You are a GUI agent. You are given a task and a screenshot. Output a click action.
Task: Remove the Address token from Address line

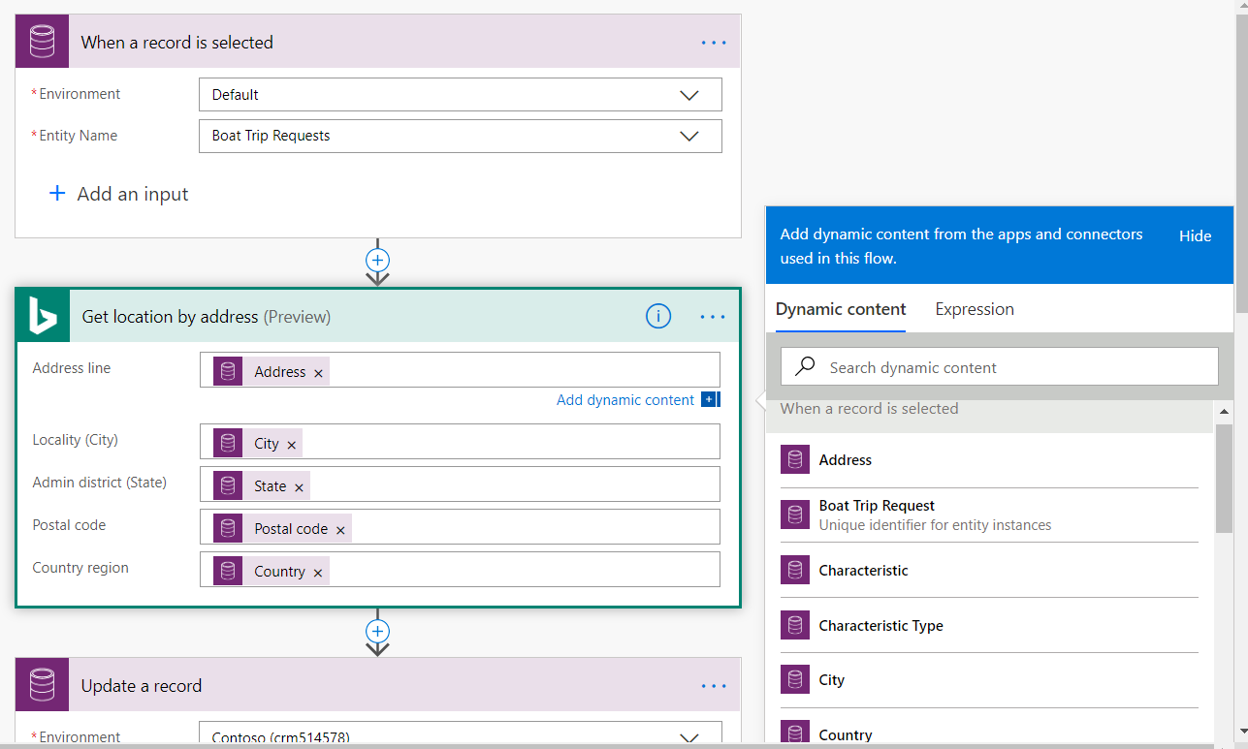[318, 373]
